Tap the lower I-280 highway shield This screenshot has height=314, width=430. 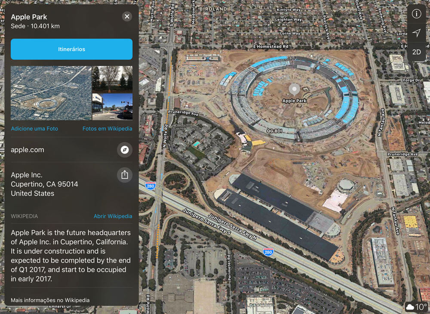click(x=268, y=252)
